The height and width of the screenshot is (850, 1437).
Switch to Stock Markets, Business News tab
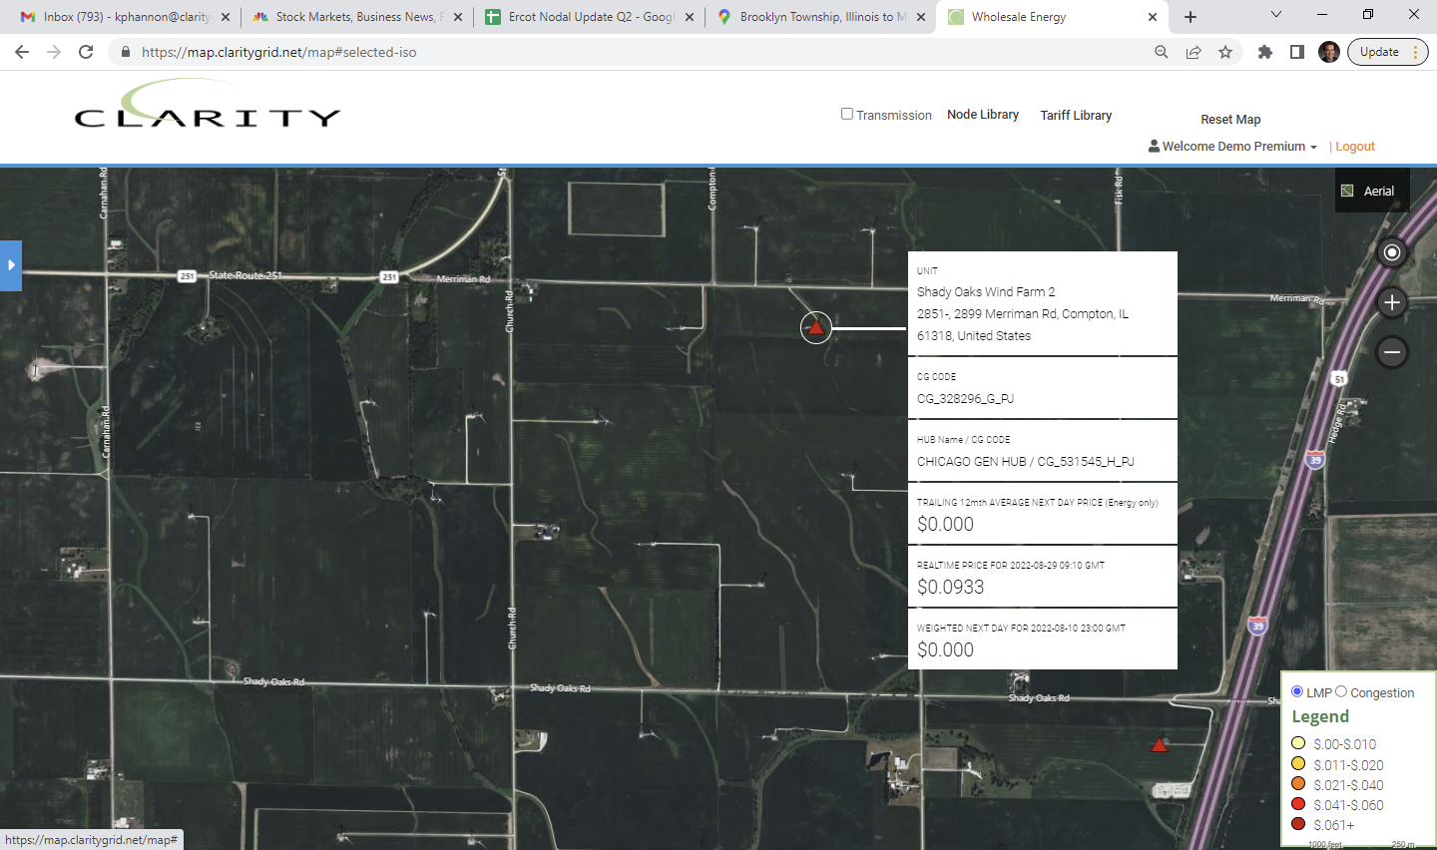[355, 17]
